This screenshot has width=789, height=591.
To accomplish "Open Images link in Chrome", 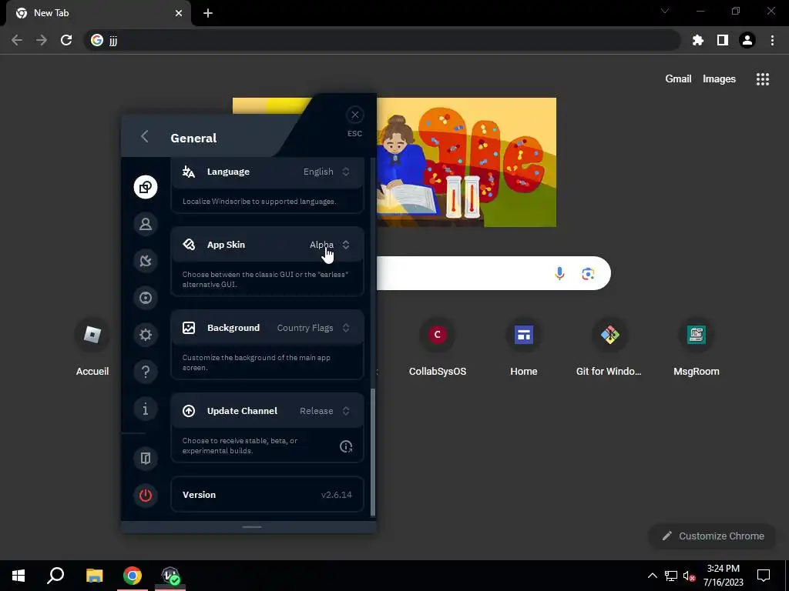I will coord(719,79).
